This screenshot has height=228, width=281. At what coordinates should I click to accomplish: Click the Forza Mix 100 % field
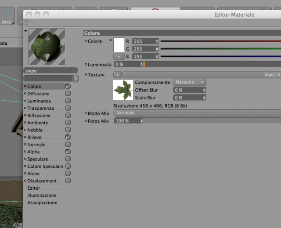tap(127, 121)
